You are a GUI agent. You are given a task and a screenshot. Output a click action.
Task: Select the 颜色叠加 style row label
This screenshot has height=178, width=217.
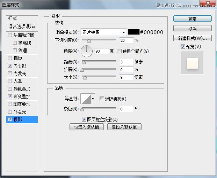22,89
